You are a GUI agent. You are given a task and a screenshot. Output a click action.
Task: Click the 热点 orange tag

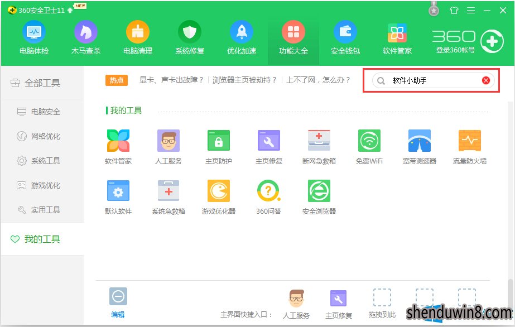117,80
